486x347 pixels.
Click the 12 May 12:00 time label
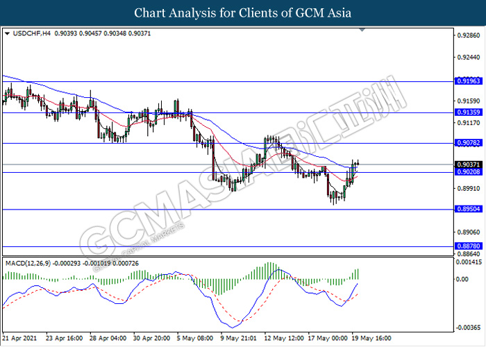[x=283, y=338]
